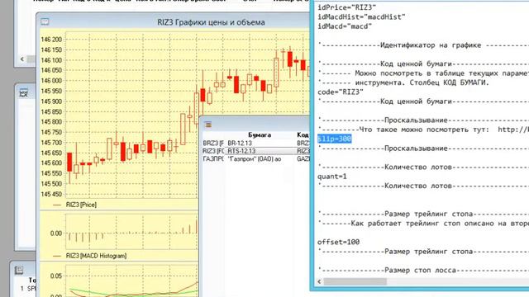Click the 'Размер стоп лосса' comment line
The image size is (529, 297).
423,271
